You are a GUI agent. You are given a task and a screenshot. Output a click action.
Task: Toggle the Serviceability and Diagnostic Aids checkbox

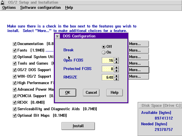pos(15,109)
